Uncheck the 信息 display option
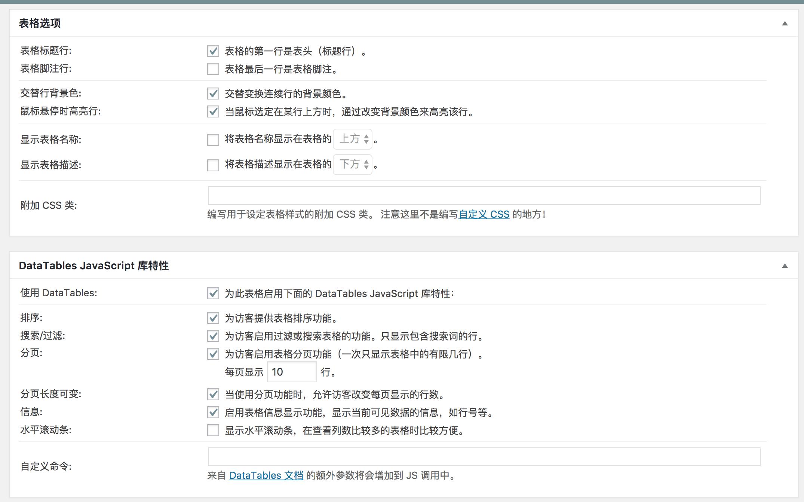This screenshot has width=804, height=502. point(212,413)
